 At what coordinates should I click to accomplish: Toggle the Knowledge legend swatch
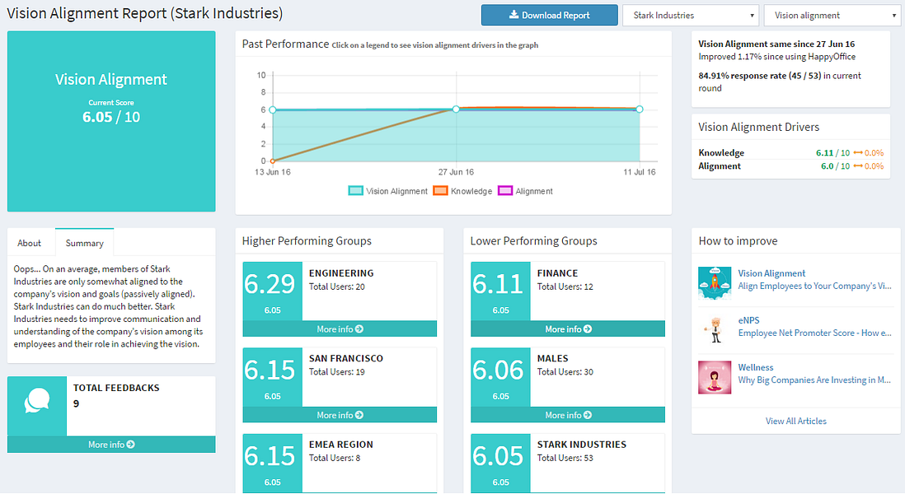coord(440,191)
